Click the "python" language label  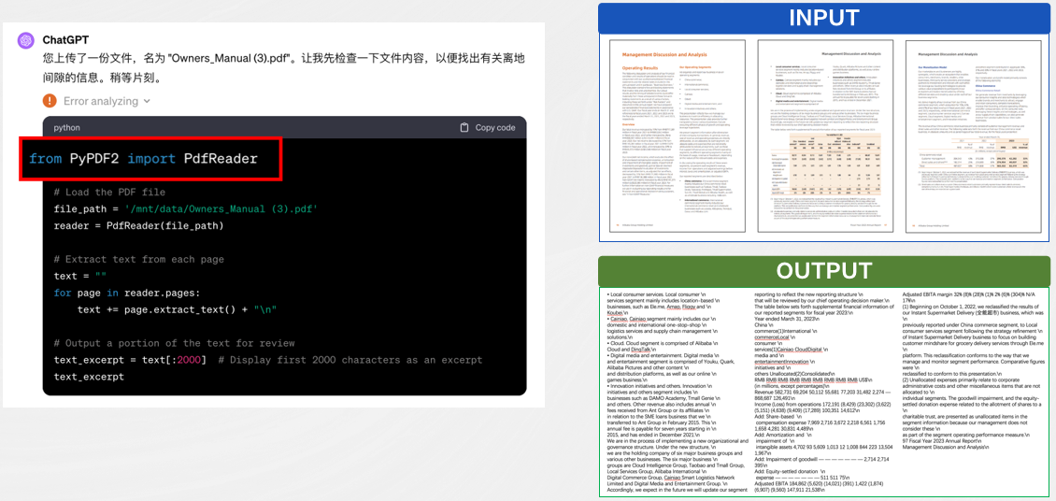click(67, 127)
